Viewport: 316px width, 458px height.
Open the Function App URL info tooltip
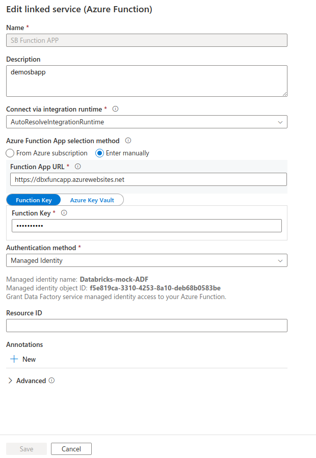77,167
